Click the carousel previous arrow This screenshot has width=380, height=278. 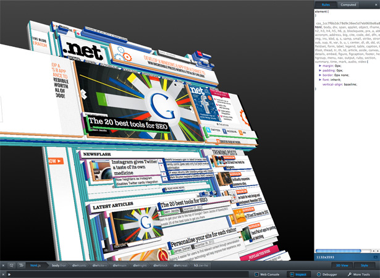point(84,95)
